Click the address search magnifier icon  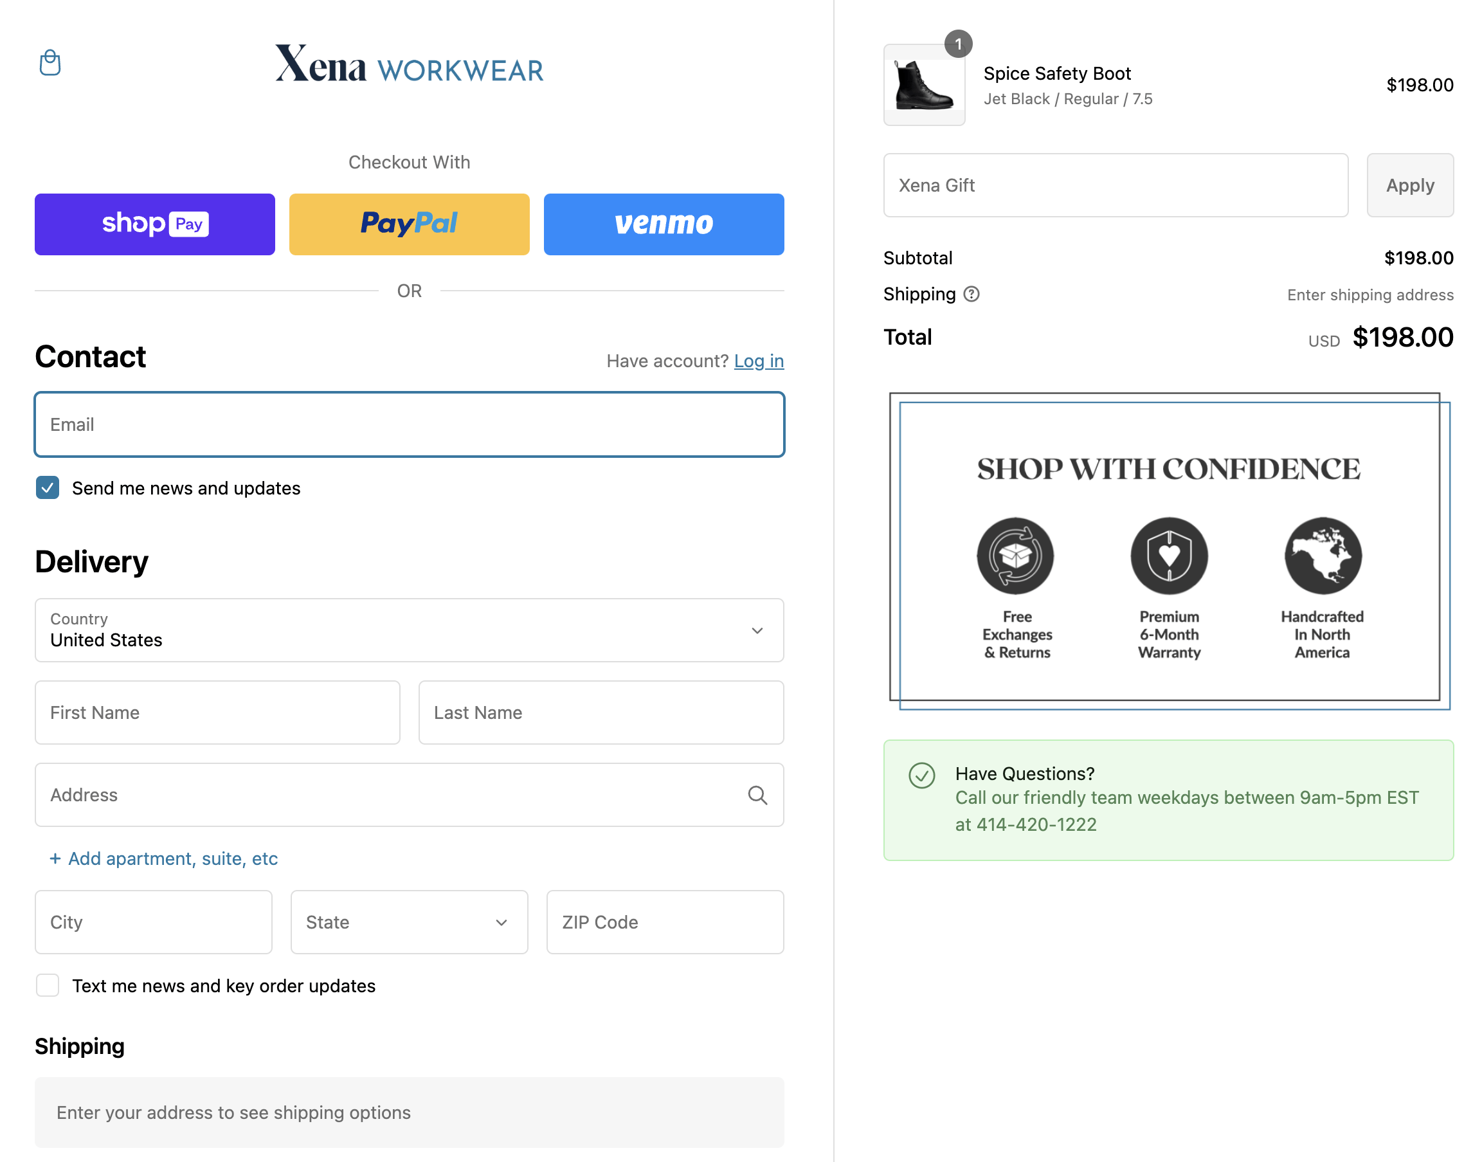[x=757, y=795]
